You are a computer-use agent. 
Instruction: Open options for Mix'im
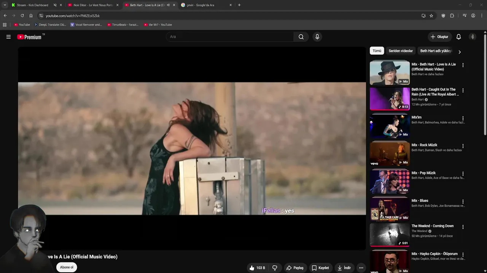pos(463,118)
